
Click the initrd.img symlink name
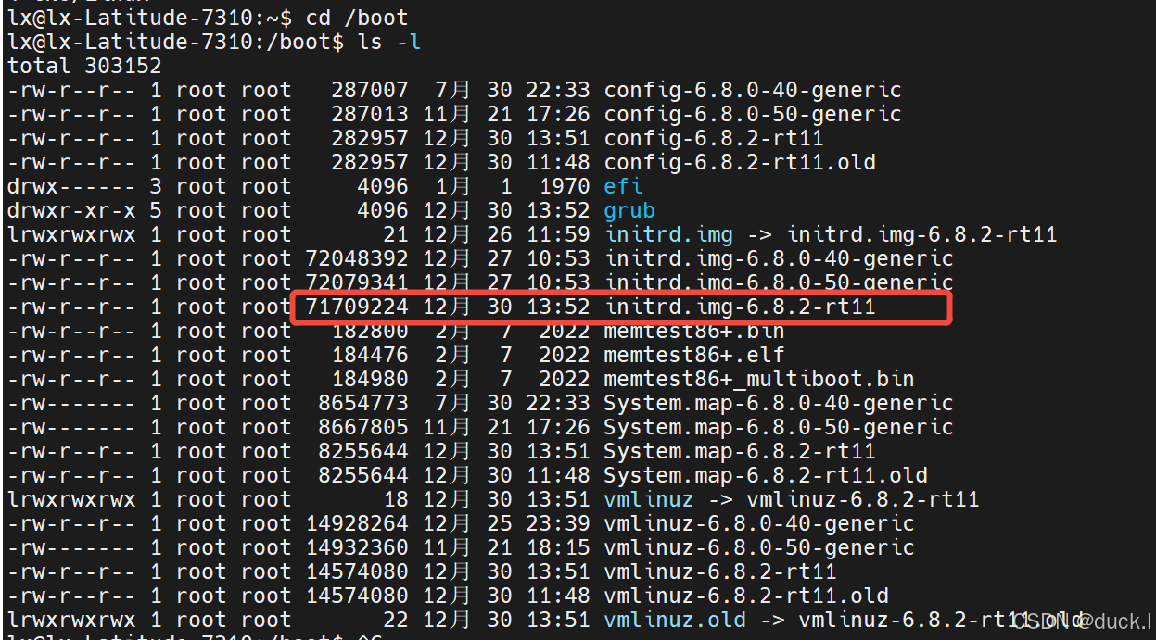point(667,233)
